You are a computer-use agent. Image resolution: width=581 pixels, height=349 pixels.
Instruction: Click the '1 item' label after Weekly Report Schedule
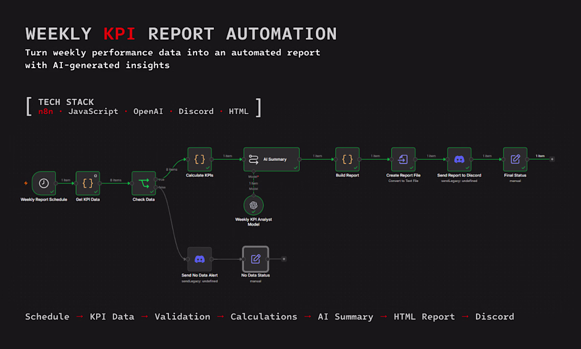(x=65, y=180)
